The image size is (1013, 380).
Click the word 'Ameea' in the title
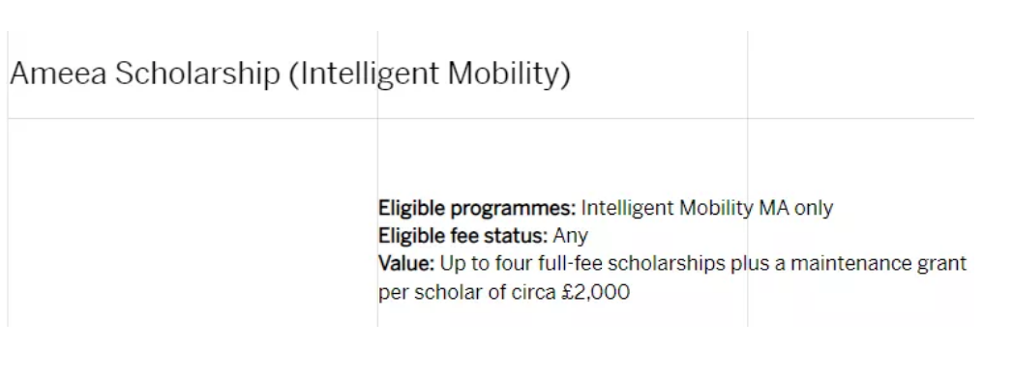(58, 73)
